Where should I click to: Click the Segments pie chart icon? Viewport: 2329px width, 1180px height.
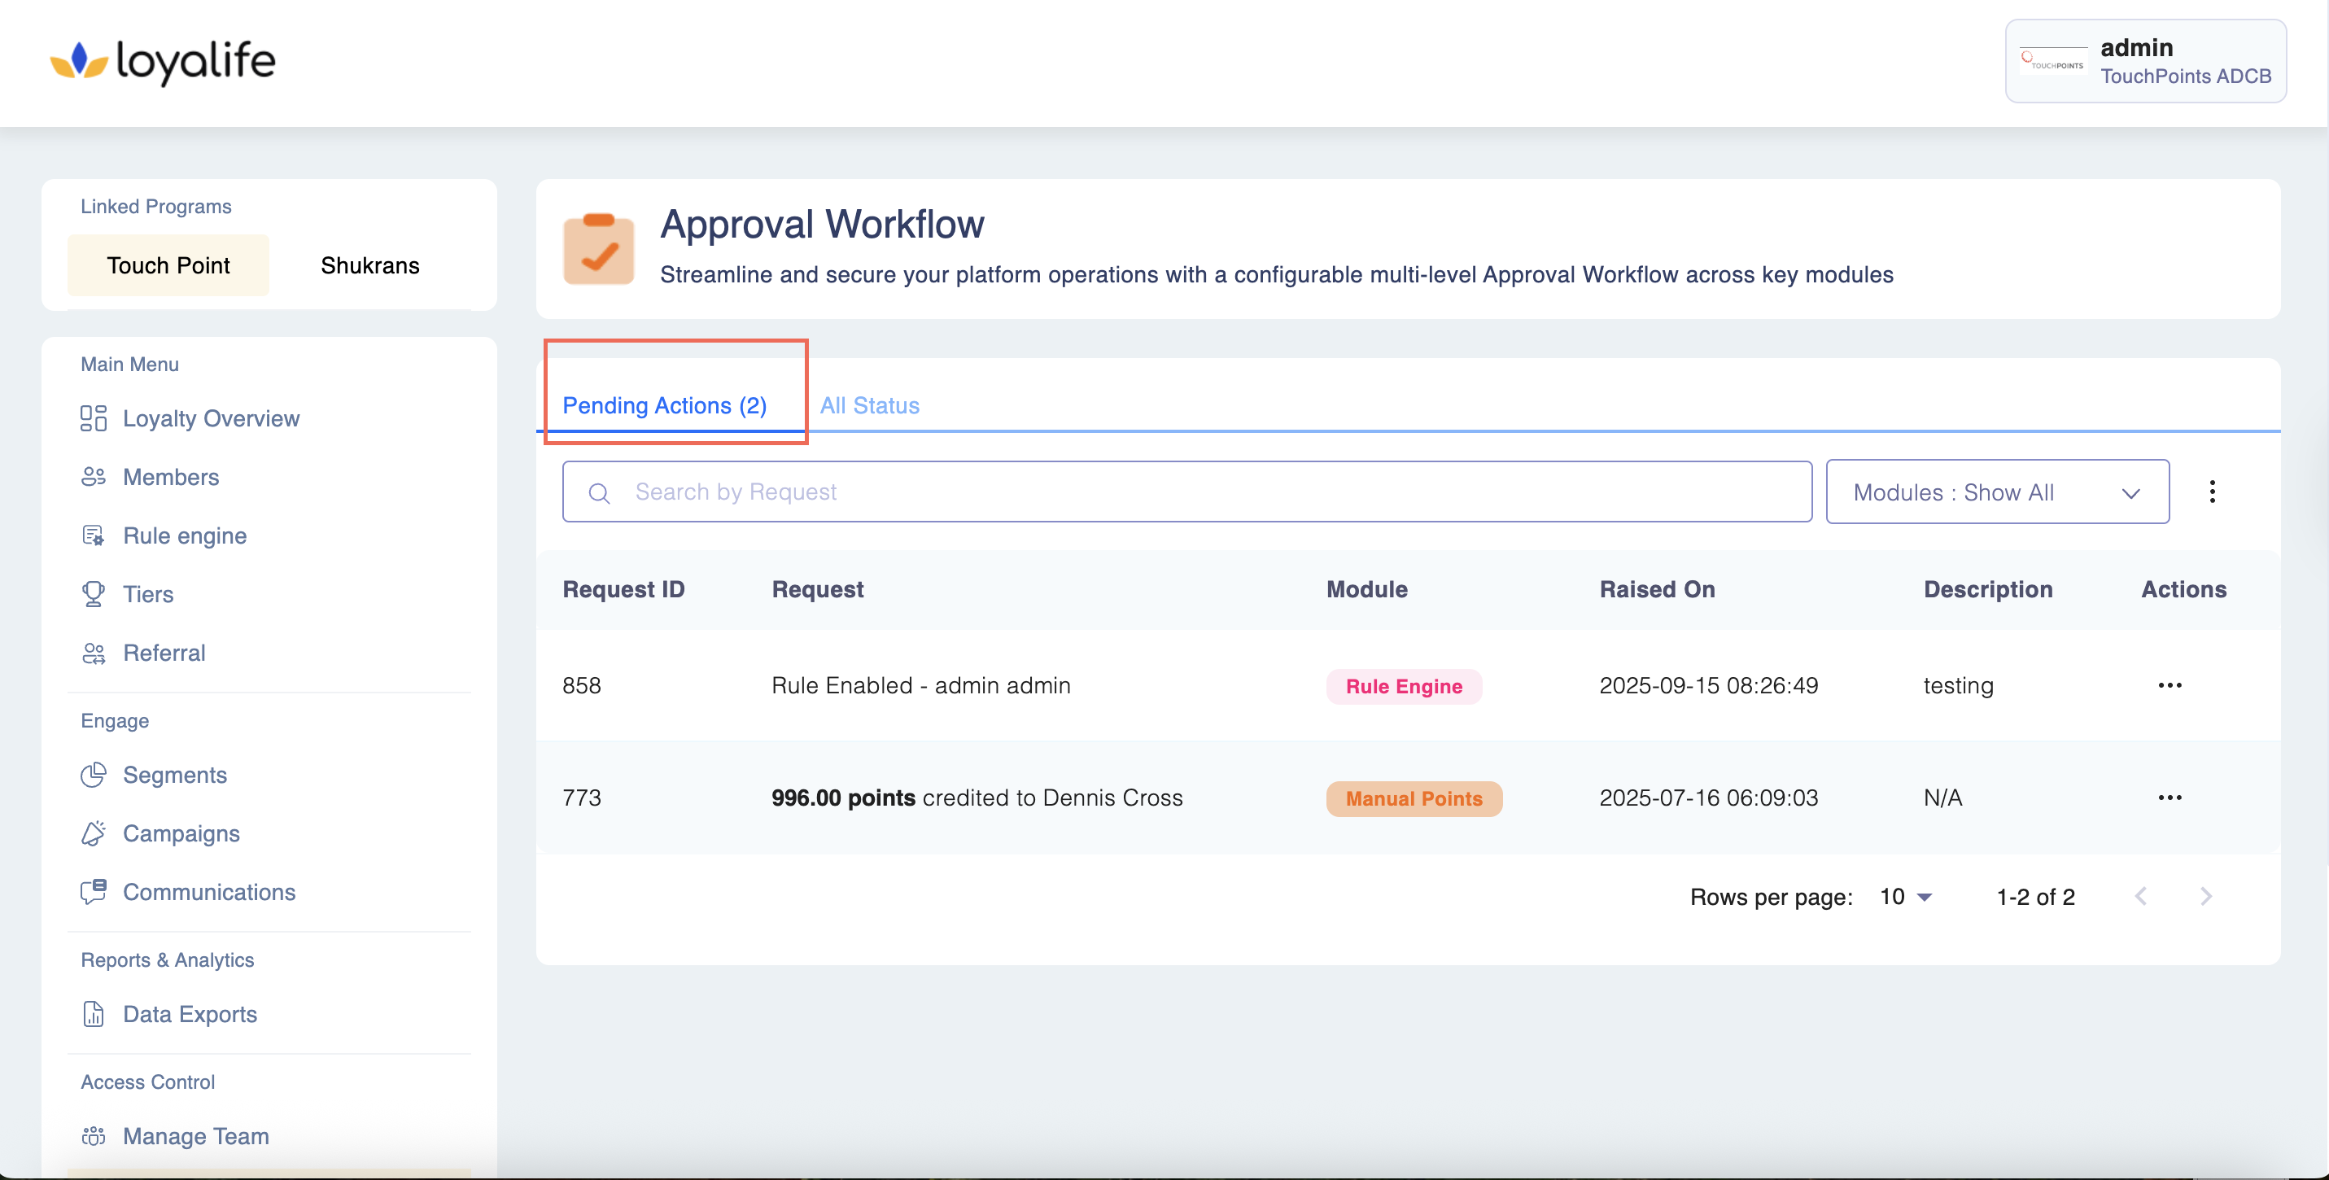coord(93,775)
